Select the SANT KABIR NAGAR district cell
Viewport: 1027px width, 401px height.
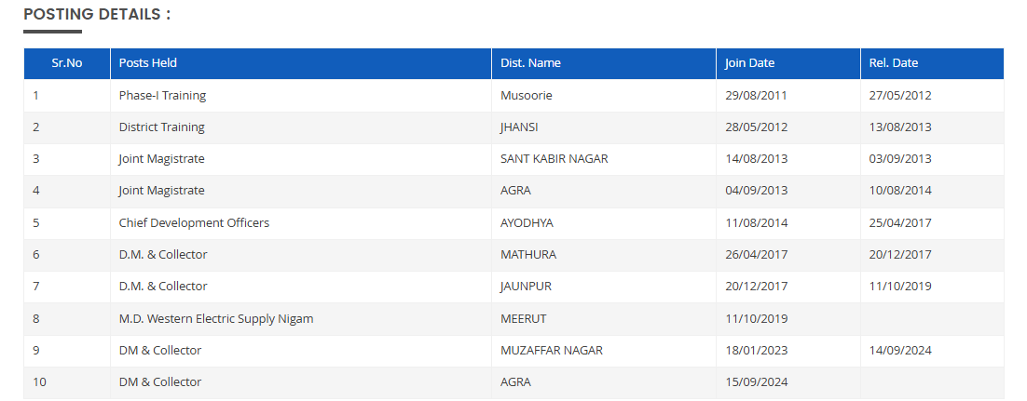pyautogui.click(x=554, y=159)
